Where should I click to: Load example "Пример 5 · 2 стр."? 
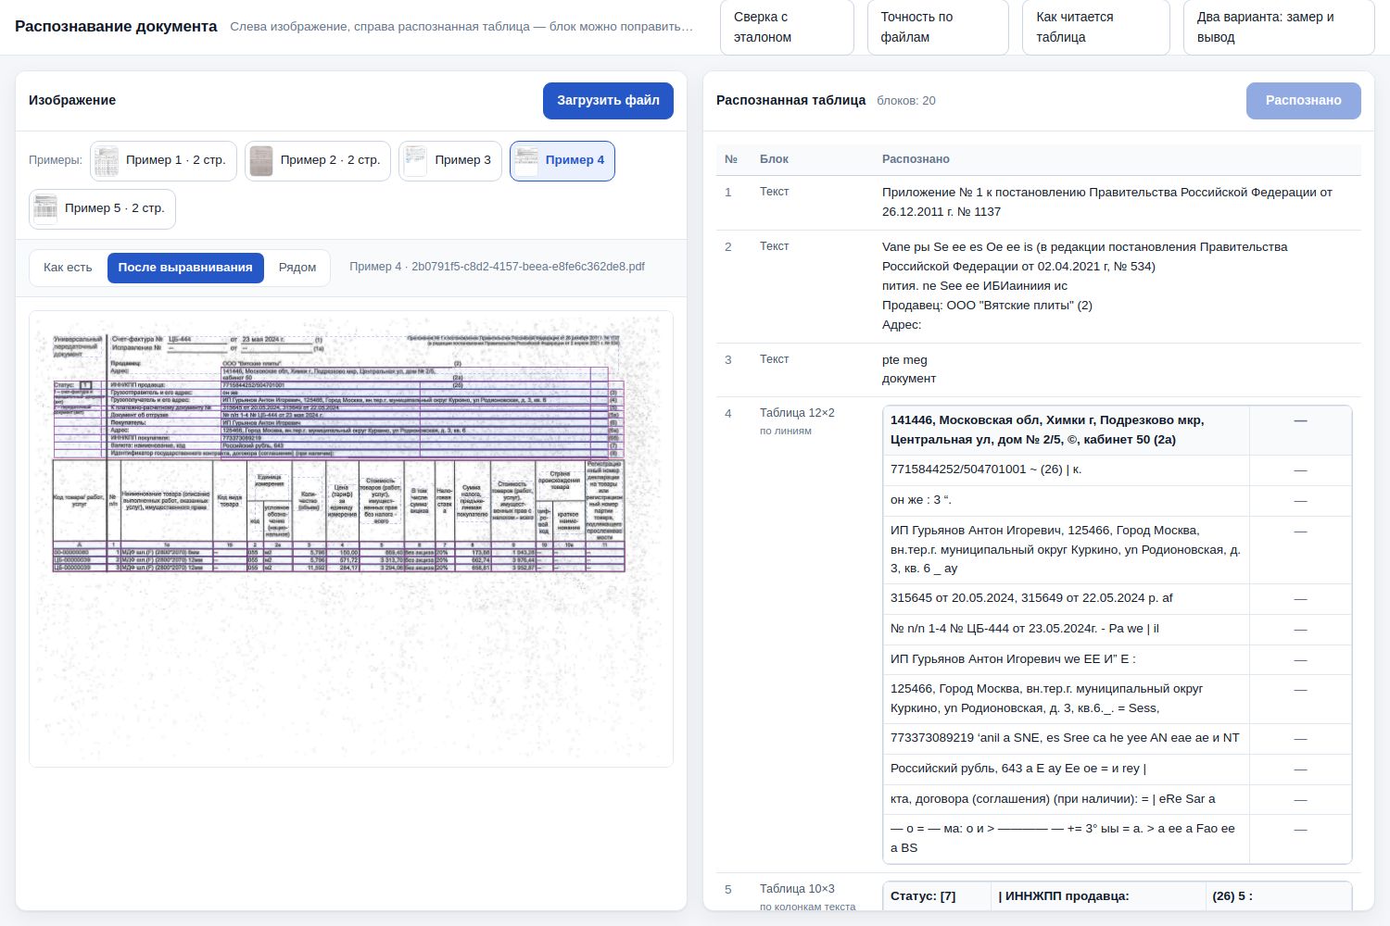click(x=102, y=208)
